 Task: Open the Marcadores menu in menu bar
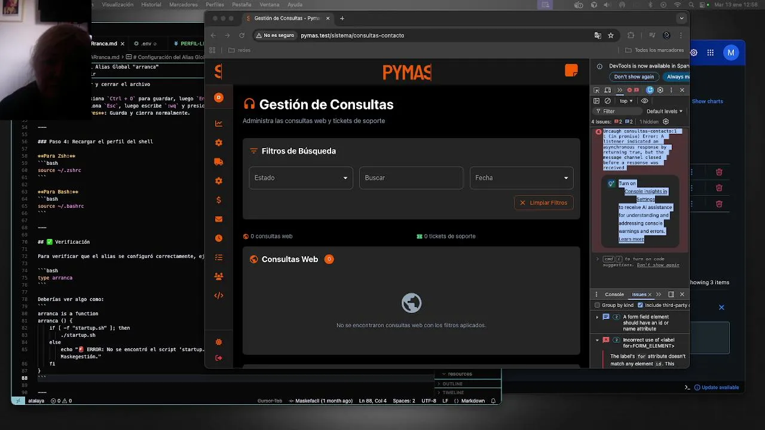(x=183, y=4)
